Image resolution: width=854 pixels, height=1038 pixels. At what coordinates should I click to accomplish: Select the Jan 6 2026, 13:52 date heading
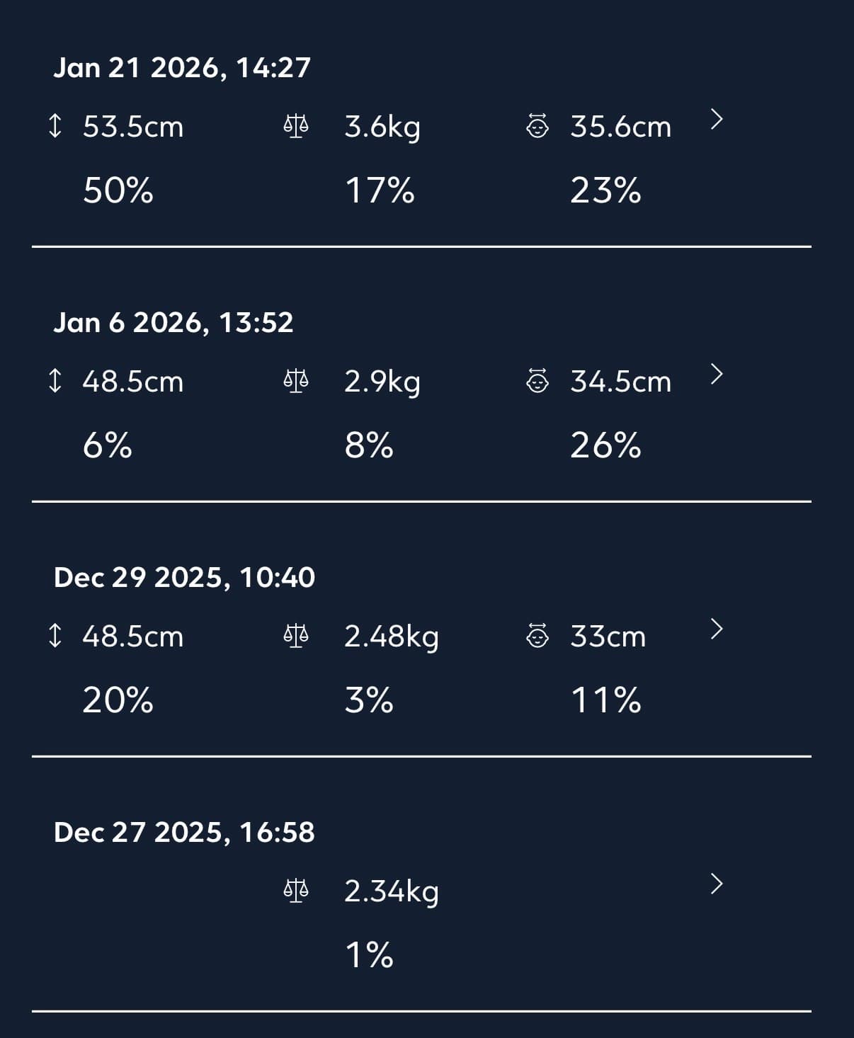[x=173, y=323]
